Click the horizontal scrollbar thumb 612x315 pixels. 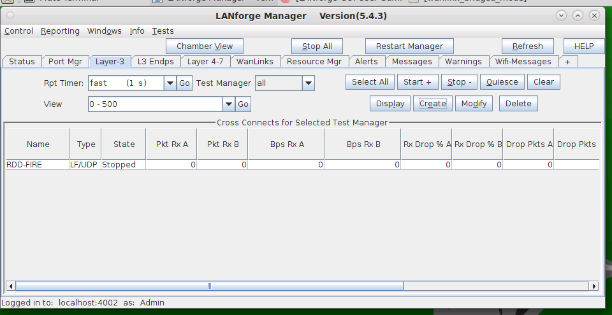pyautogui.click(x=209, y=286)
